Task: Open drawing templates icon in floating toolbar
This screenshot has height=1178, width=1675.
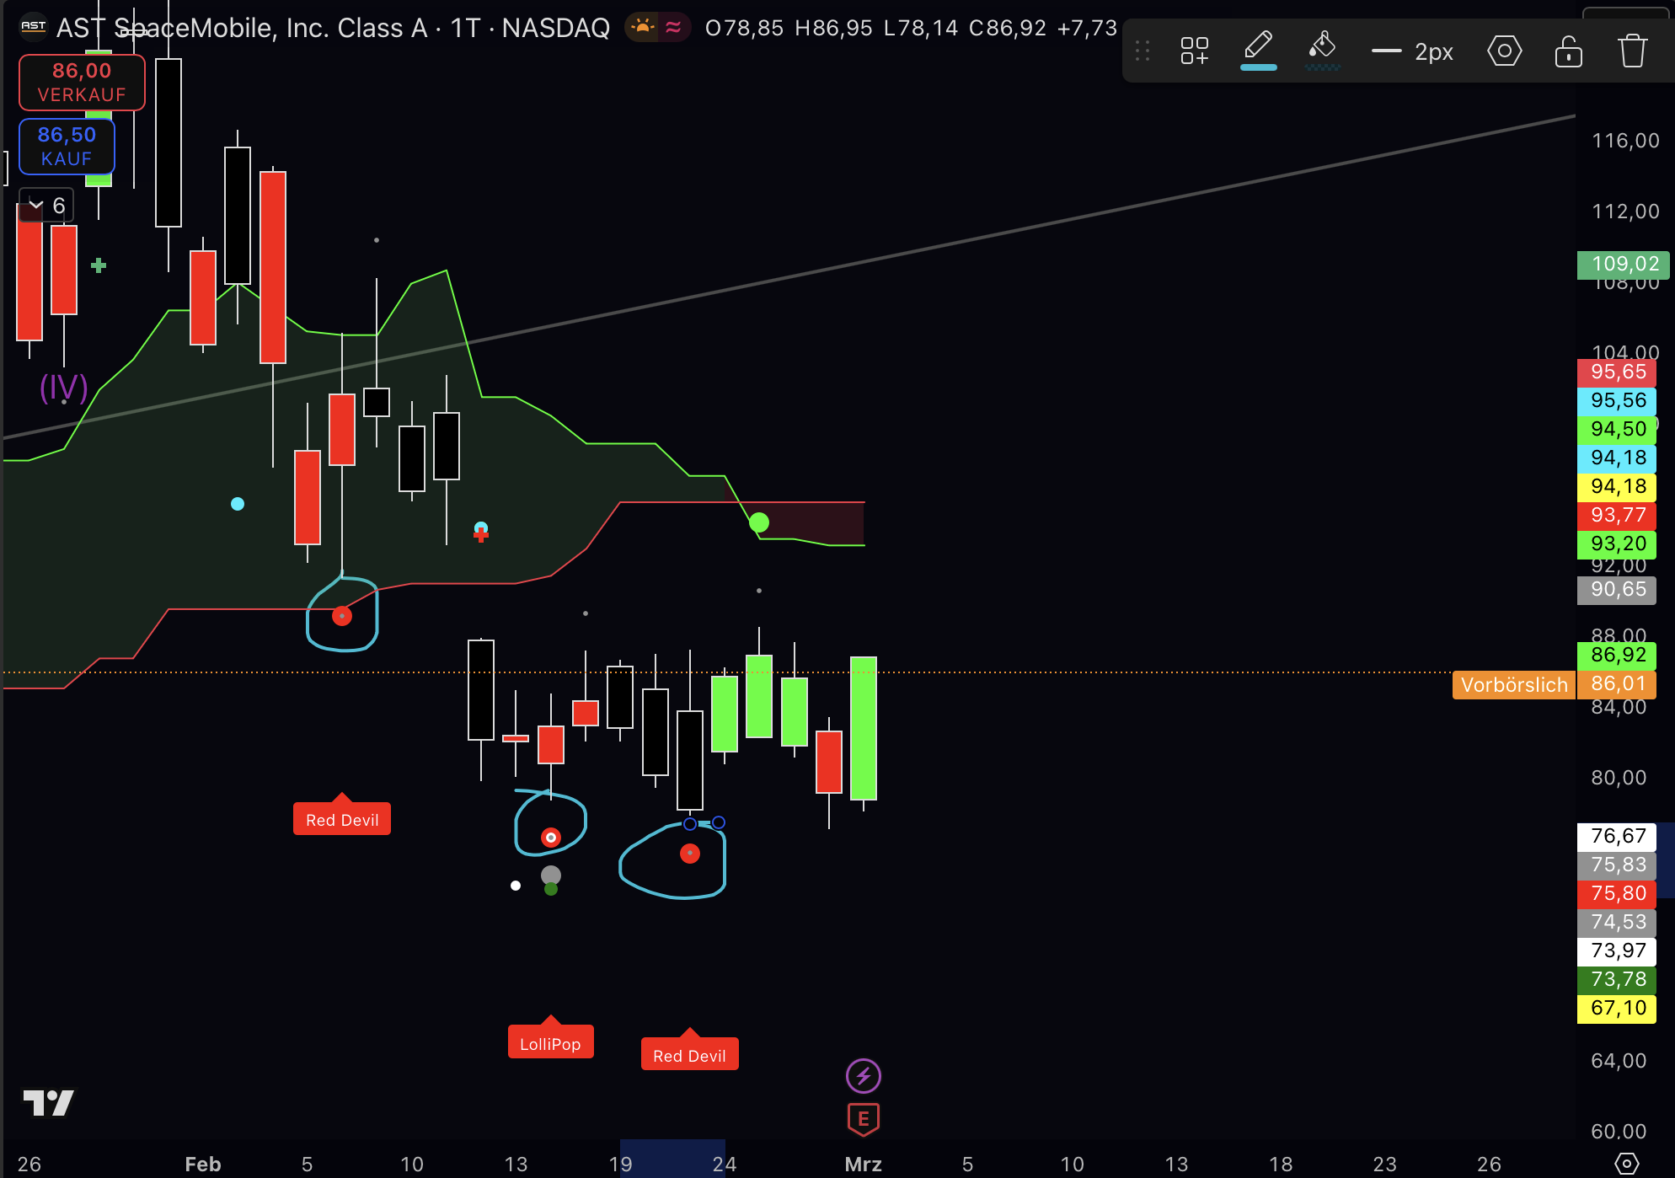Action: (1194, 51)
